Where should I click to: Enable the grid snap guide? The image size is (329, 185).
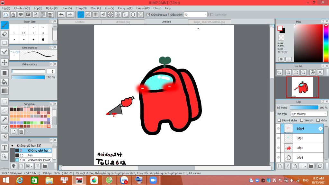tap(96, 14)
